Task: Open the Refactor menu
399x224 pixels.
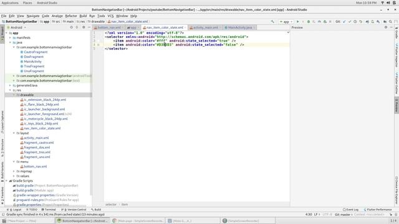Action: pos(71,16)
